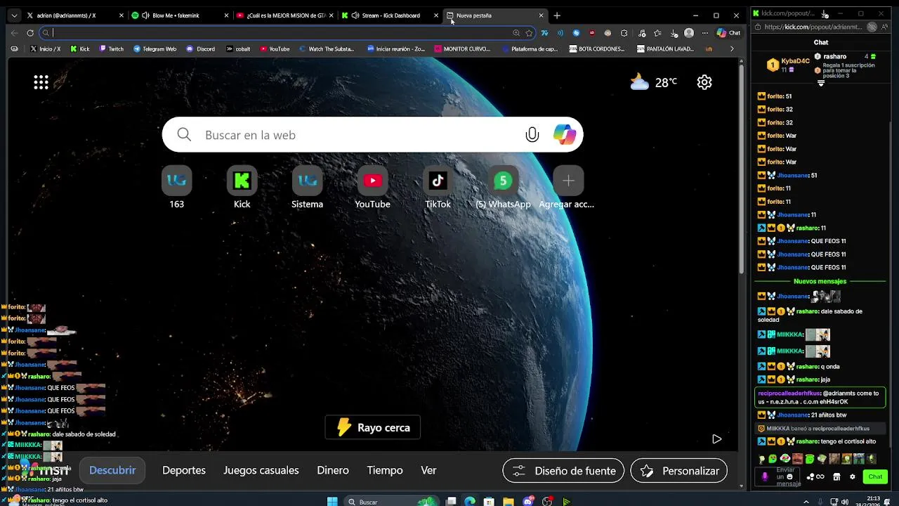Image resolution: width=899 pixels, height=506 pixels.
Task: Open the browser profile avatar
Action: 689,33
